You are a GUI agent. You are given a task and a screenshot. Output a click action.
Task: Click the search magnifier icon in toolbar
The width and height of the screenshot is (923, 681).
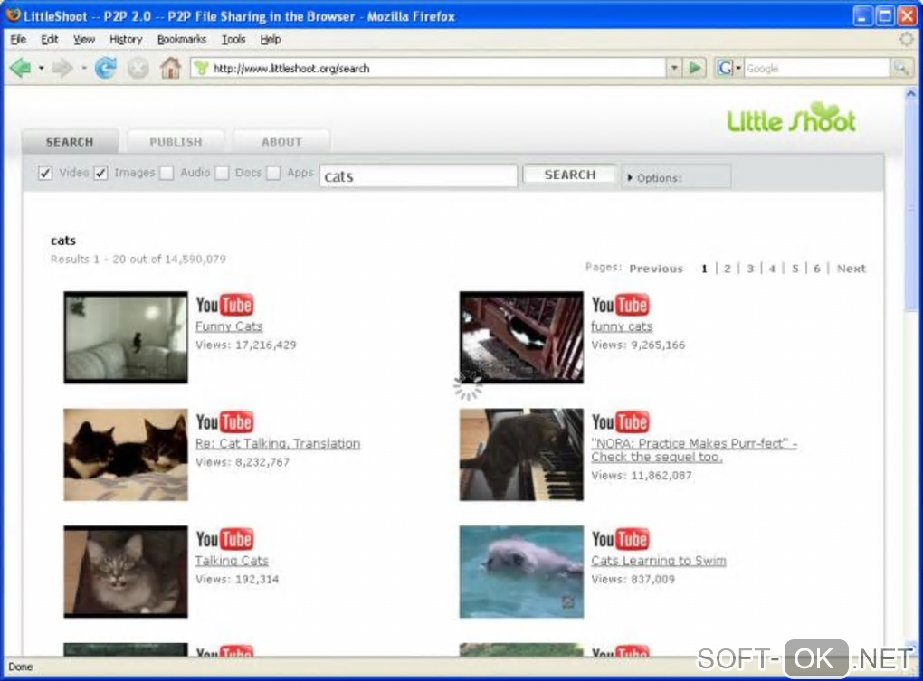(x=900, y=68)
